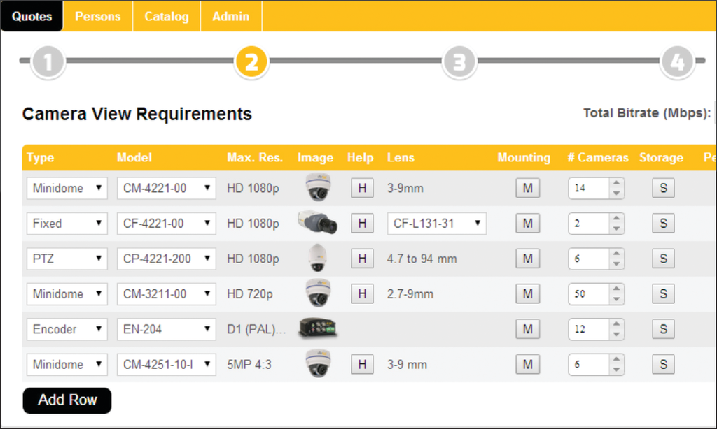Select wizard step 3 indicator
The image size is (717, 429).
[459, 61]
